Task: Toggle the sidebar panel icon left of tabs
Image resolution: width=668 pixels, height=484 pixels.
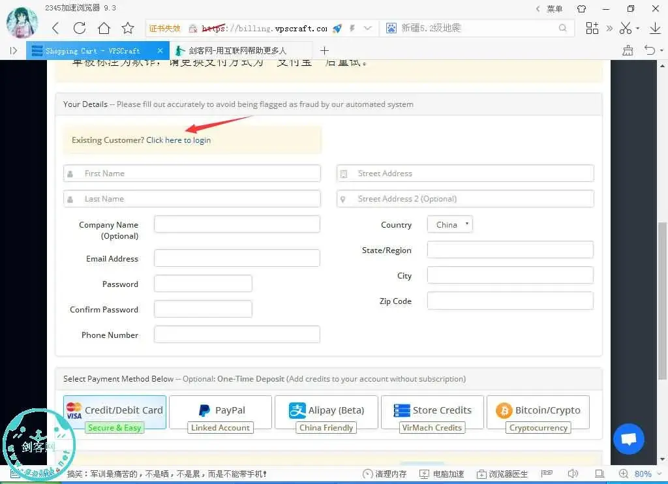Action: pyautogui.click(x=14, y=51)
